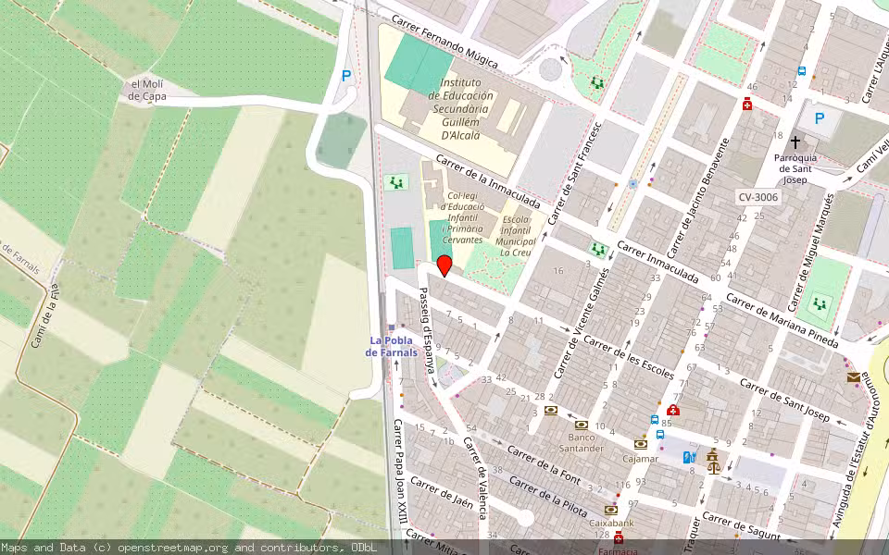Screen dimensions: 889x555
Task: Select the La Pobla de Farnals station label
Action: [392, 347]
